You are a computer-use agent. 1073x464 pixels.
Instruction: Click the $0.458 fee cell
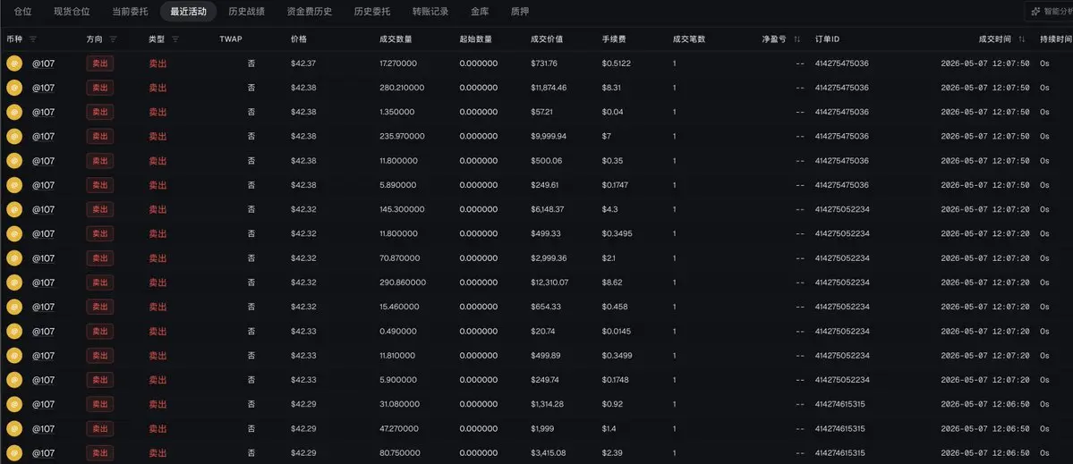tap(614, 307)
